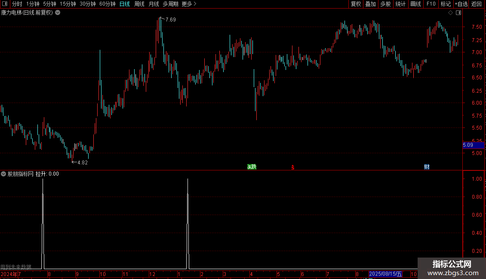Click the 标记 mark button
The image size is (486, 279).
(446, 4)
